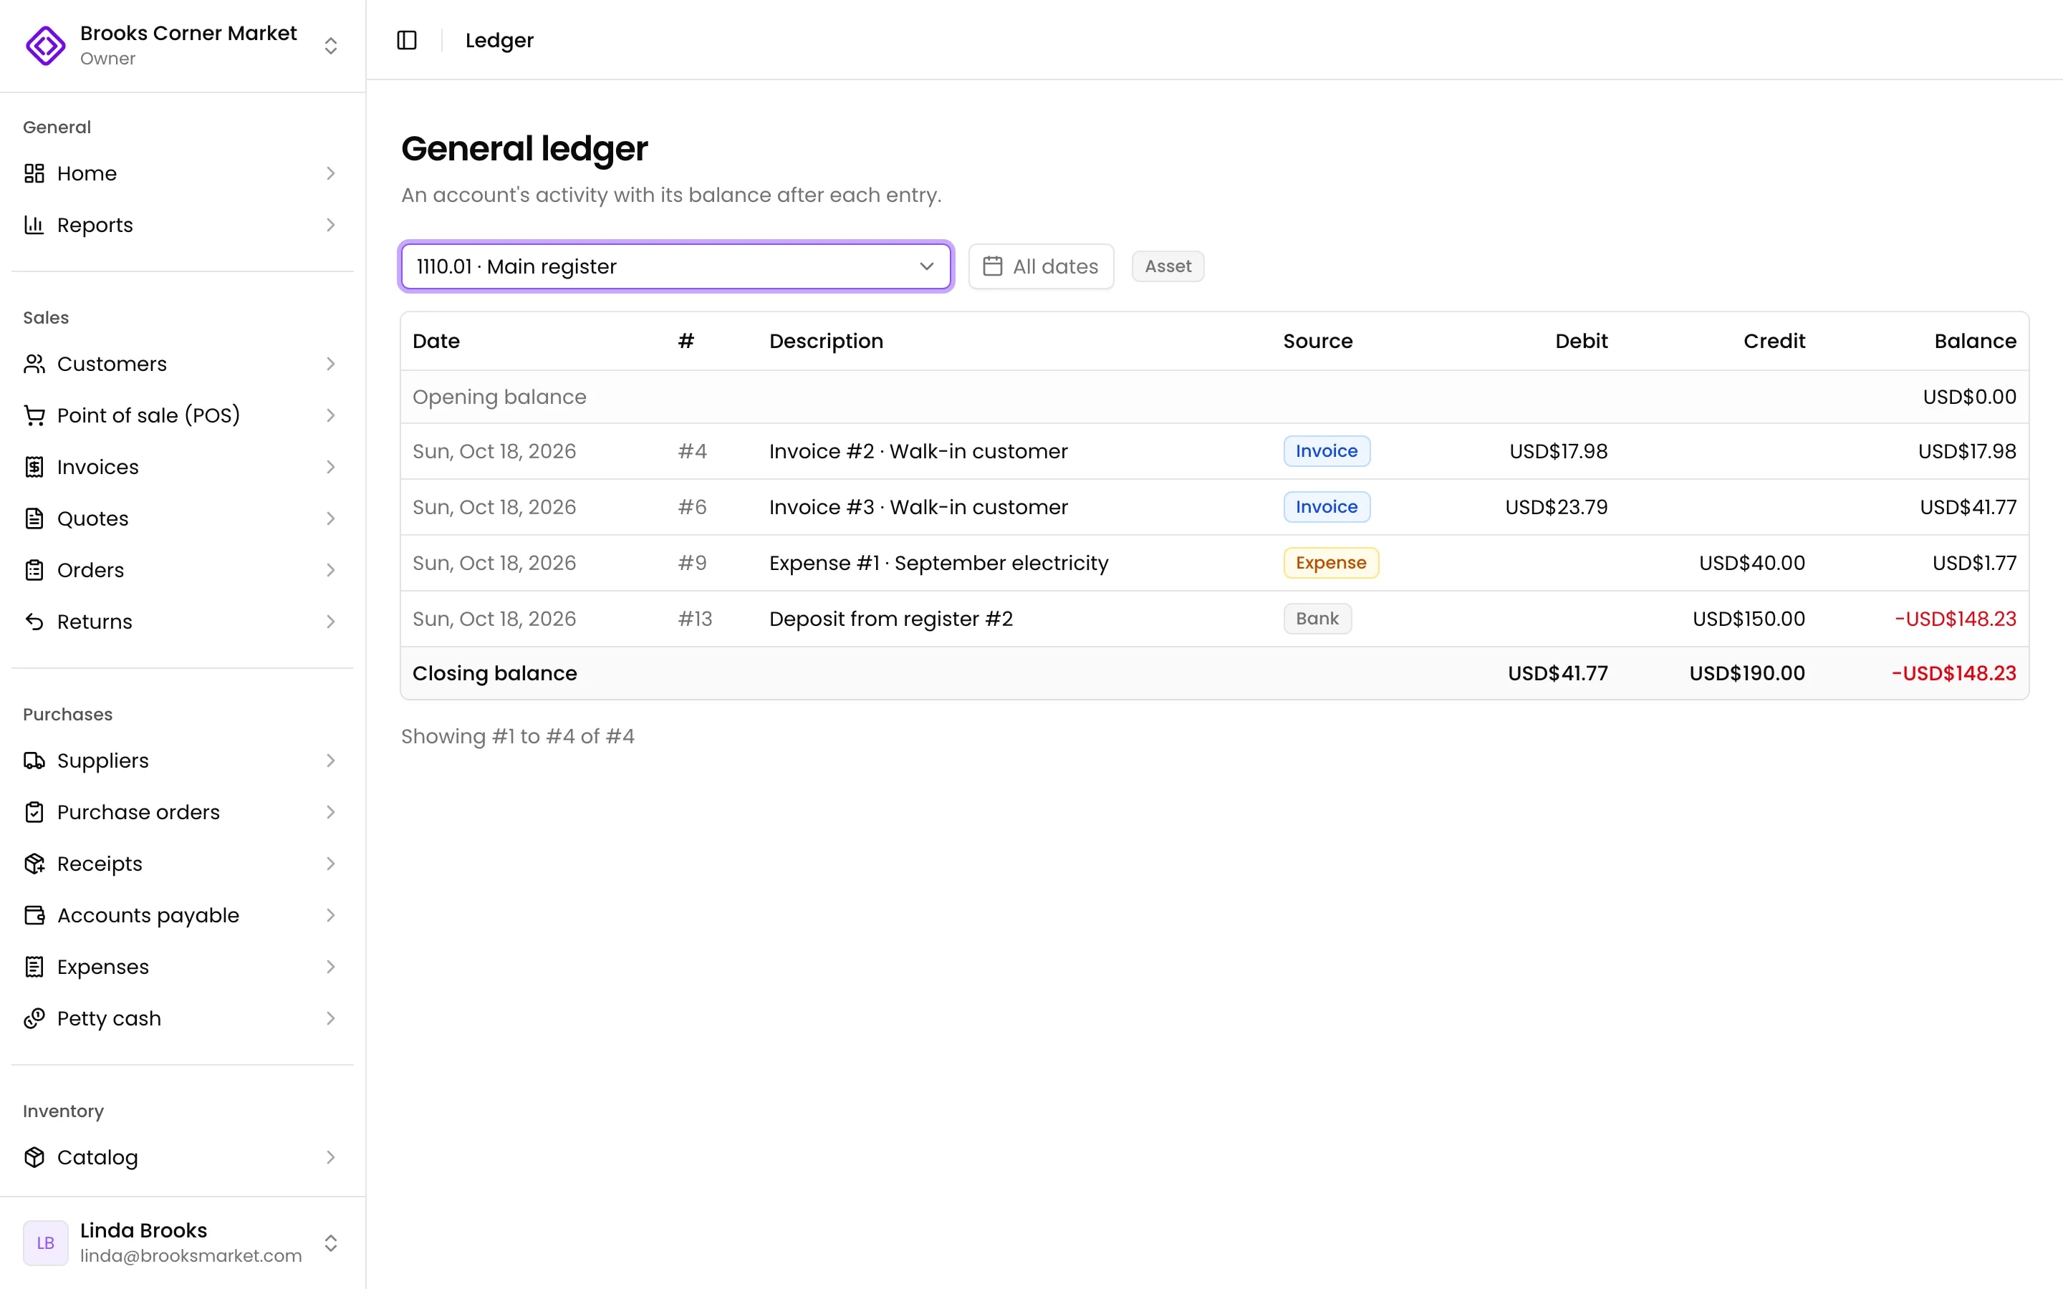Viewport: 2063px width, 1289px height.
Task: Click the Home grid icon
Action: click(x=34, y=173)
